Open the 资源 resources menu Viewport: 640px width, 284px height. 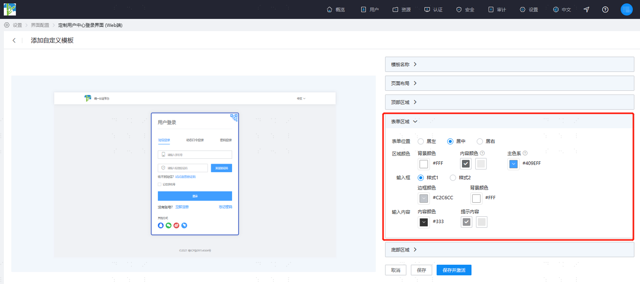coord(401,9)
